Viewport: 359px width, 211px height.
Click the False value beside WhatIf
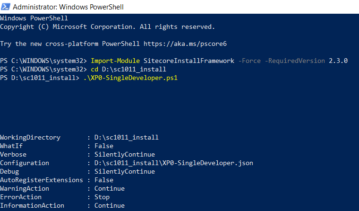tap(104, 146)
